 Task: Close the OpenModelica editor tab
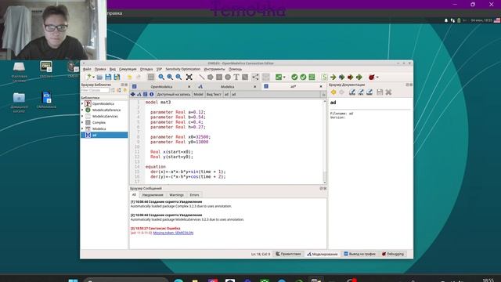189,87
